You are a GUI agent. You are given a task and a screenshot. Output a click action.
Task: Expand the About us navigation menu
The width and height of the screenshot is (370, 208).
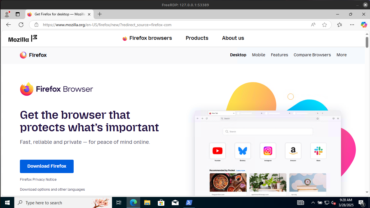point(233,38)
